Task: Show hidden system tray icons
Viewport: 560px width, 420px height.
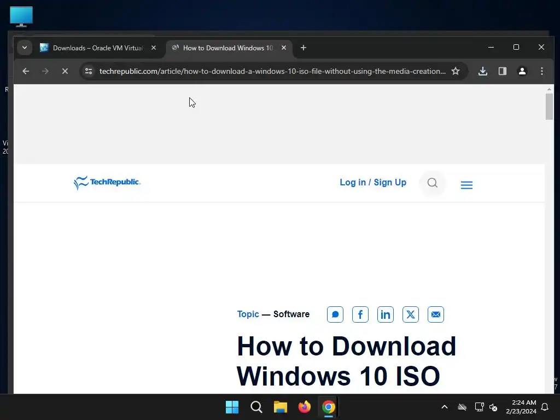Action: 445,407
